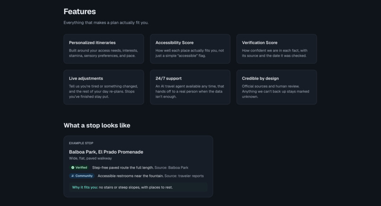Click the EXAMPLE STOP label
This screenshot has height=206, width=381.
point(81,143)
